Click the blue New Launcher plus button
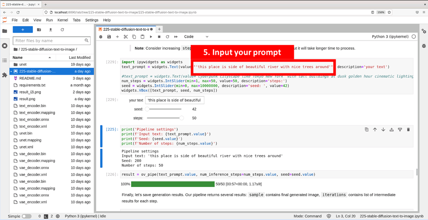The height and width of the screenshot is (220, 428). [x=23, y=30]
